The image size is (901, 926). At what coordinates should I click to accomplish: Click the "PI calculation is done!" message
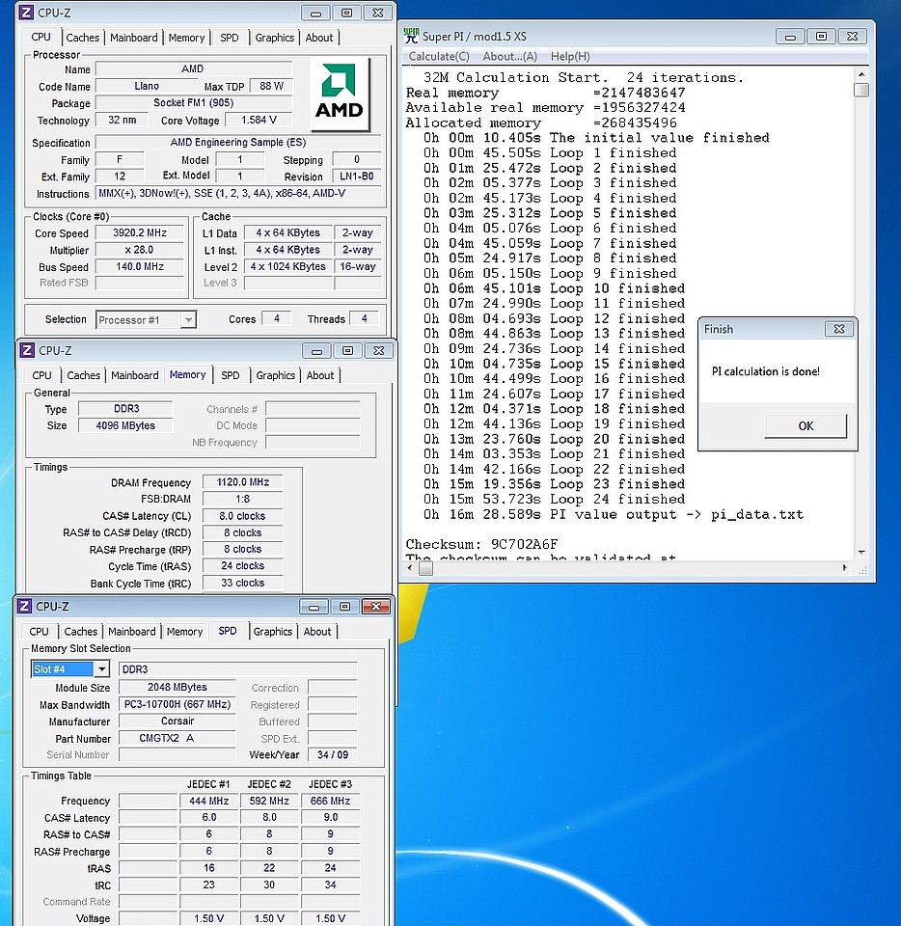765,371
